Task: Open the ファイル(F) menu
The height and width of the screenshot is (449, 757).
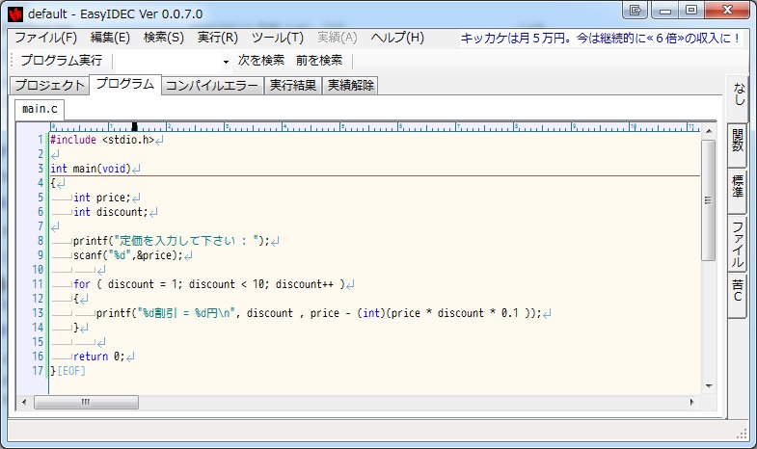Action: [46, 38]
